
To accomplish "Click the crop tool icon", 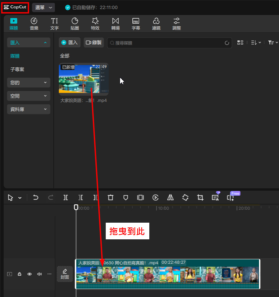I will click(x=200, y=198).
